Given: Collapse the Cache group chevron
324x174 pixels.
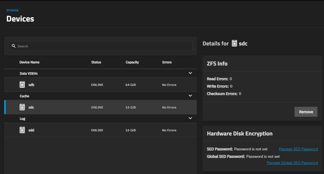Looking at the screenshot, I should [x=190, y=96].
